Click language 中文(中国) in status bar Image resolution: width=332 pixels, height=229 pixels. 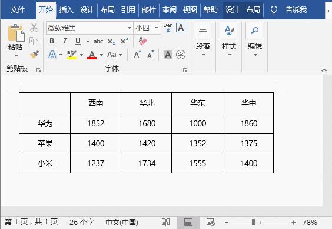click(122, 222)
